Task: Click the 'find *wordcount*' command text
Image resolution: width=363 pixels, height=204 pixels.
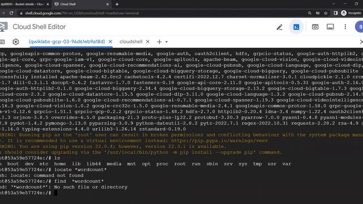Action: pyautogui.click(x=79, y=181)
